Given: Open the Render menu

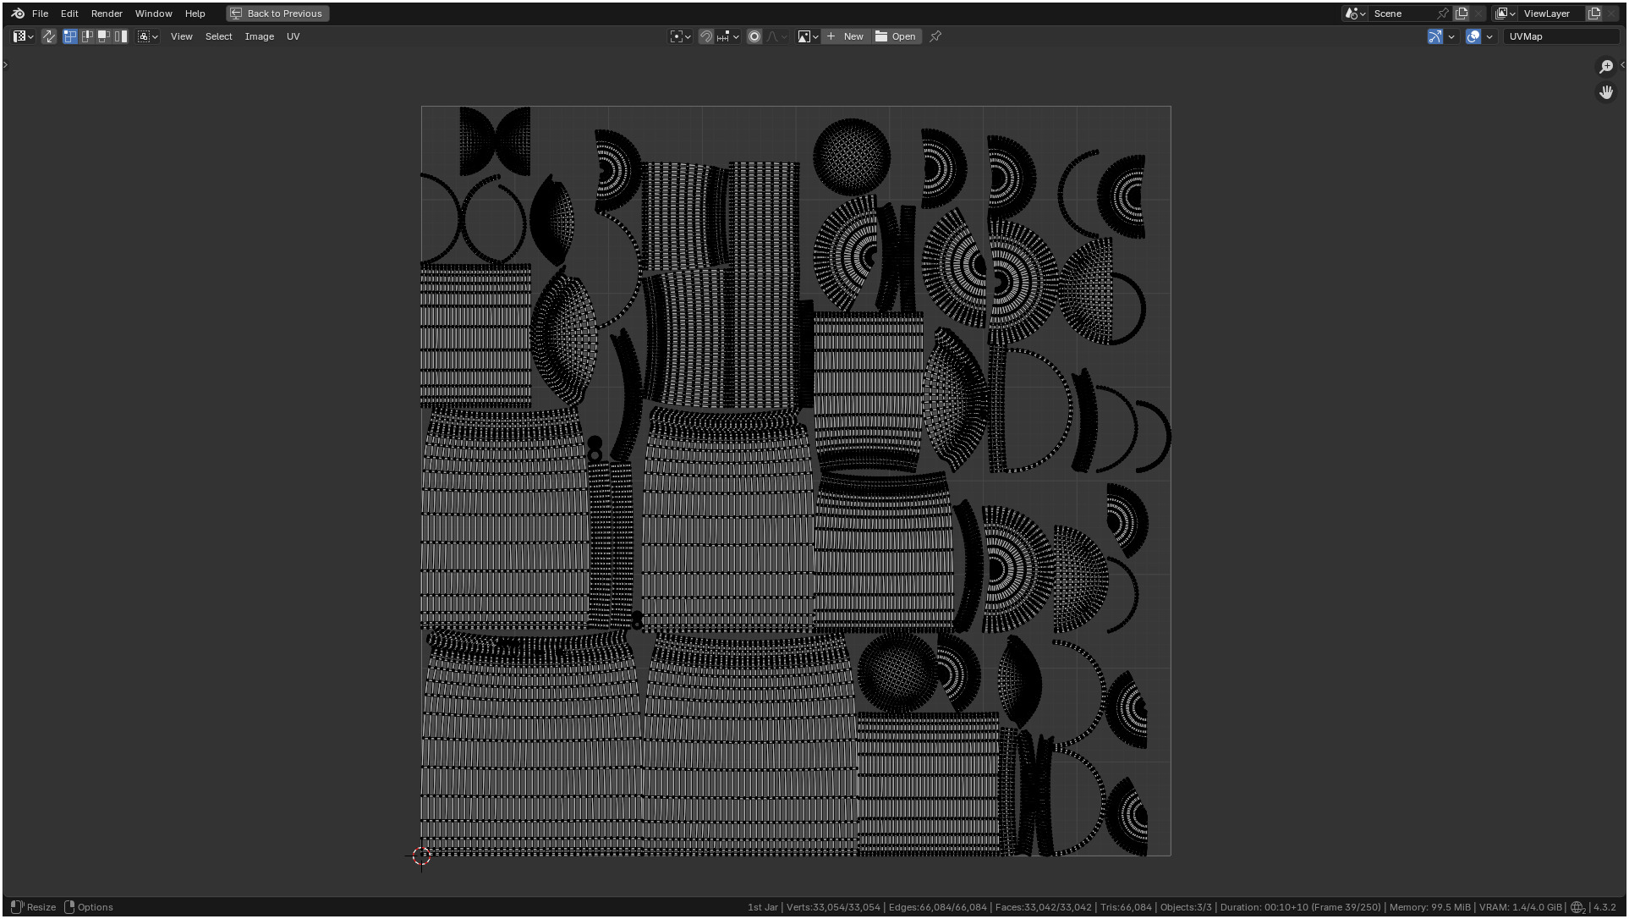Looking at the screenshot, I should [107, 14].
